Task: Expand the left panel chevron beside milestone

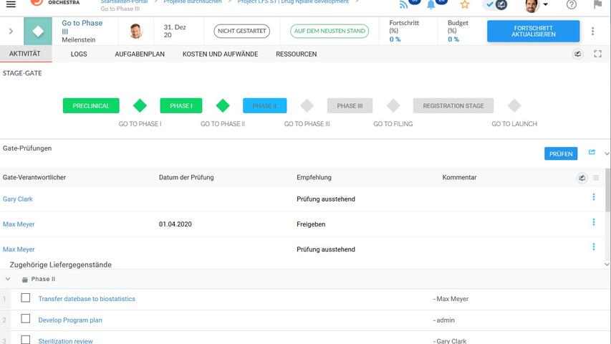Action: pos(11,32)
